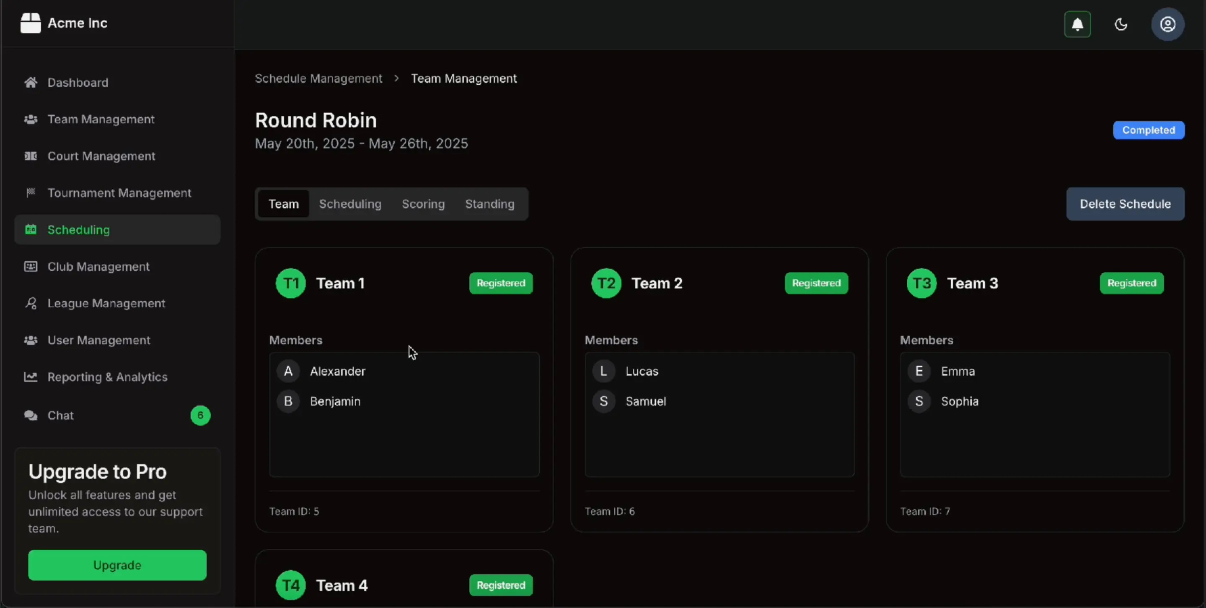
Task: Open Reporting & Analytics
Action: (x=117, y=377)
